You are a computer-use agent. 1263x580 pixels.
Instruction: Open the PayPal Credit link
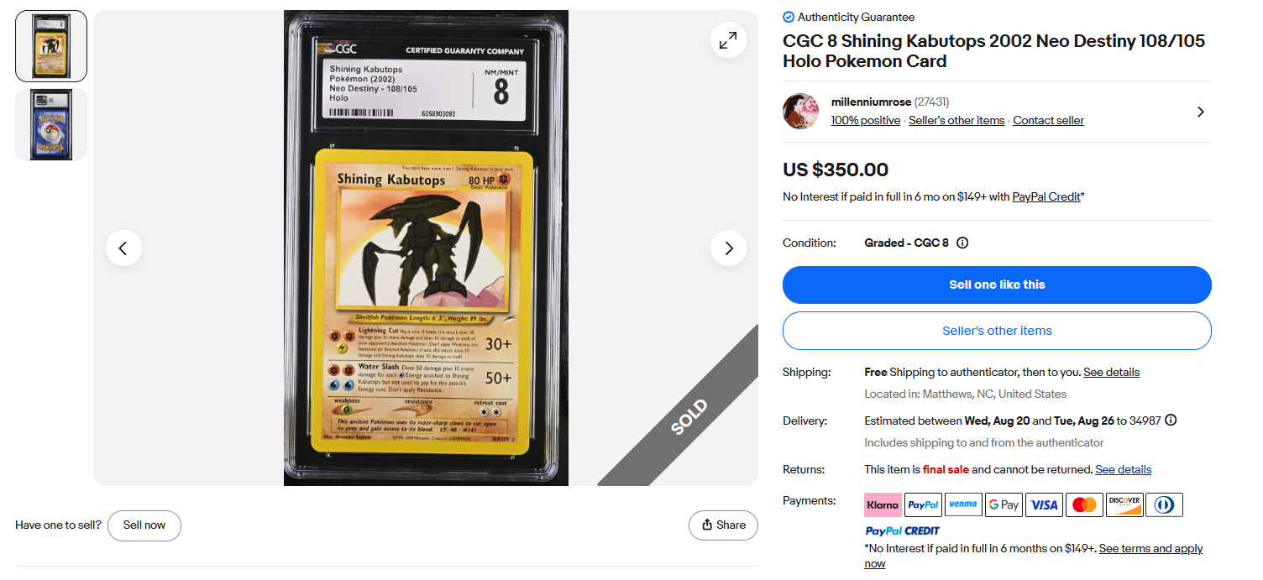(x=1046, y=196)
